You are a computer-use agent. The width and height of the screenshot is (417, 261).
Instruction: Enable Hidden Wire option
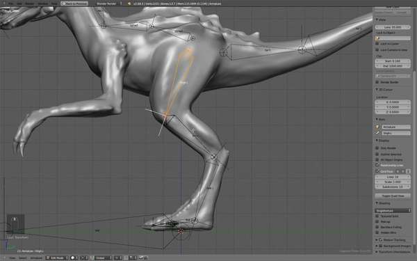377,232
